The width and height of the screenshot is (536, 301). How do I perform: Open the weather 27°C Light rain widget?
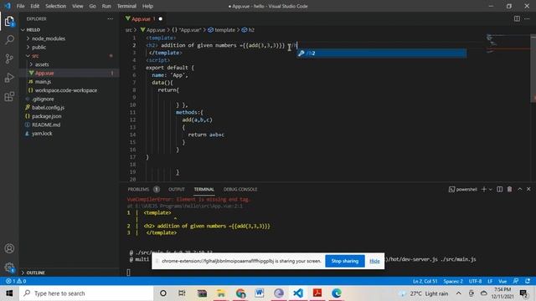tap(423, 293)
